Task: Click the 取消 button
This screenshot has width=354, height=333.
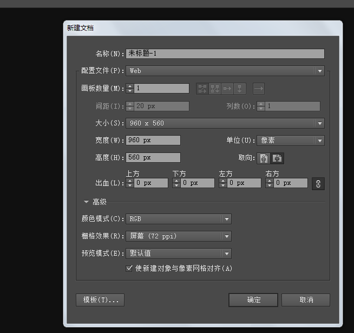Action: click(306, 300)
